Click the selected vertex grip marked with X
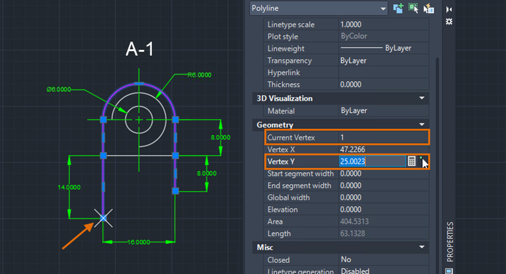 (x=103, y=218)
